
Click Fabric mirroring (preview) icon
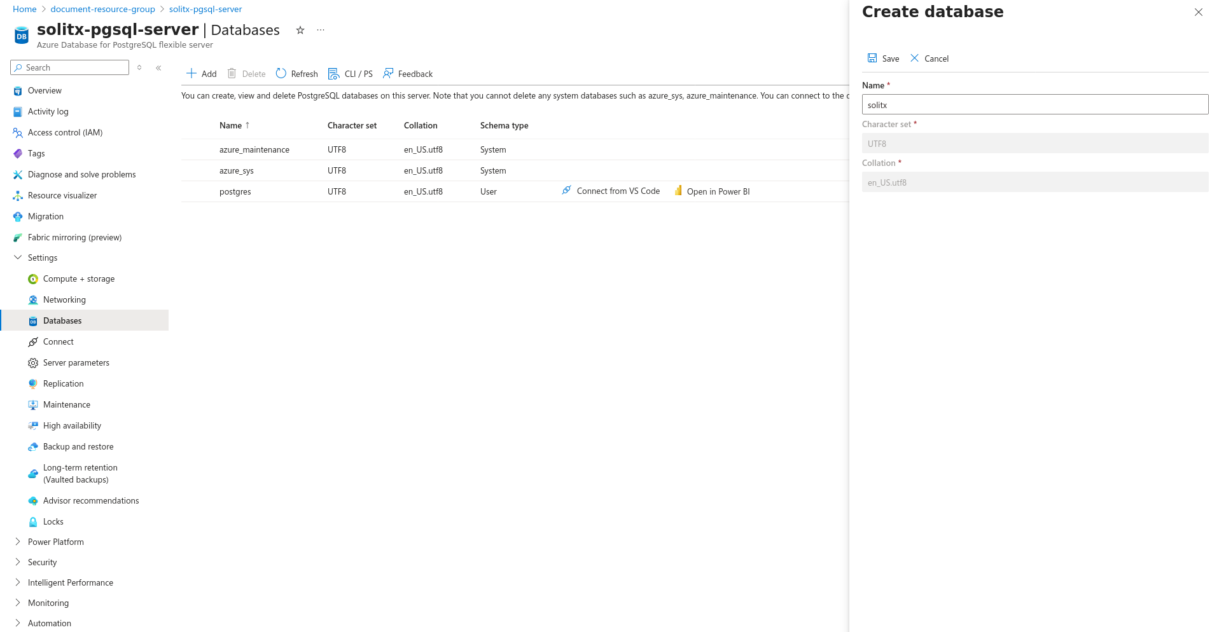pyautogui.click(x=18, y=238)
